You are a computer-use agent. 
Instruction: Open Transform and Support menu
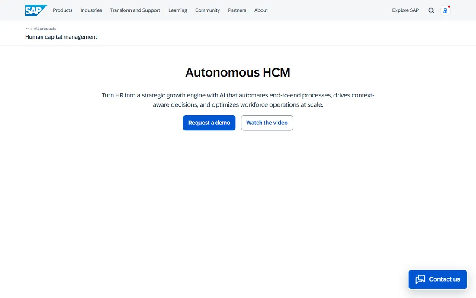(x=135, y=10)
